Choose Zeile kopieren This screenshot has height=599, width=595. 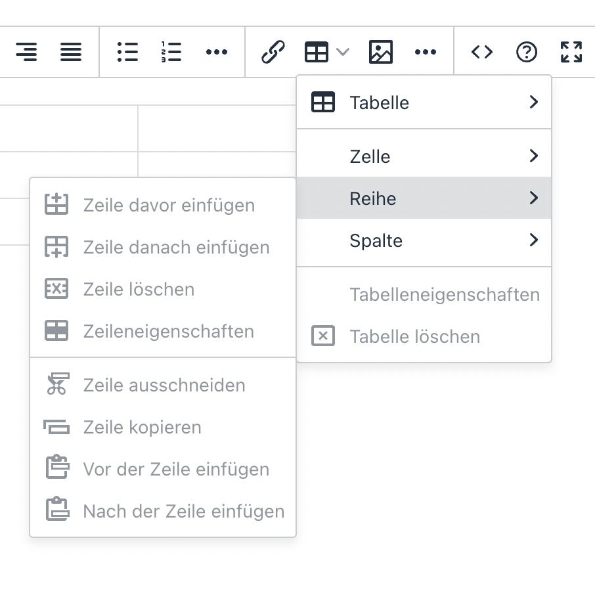coord(163,427)
